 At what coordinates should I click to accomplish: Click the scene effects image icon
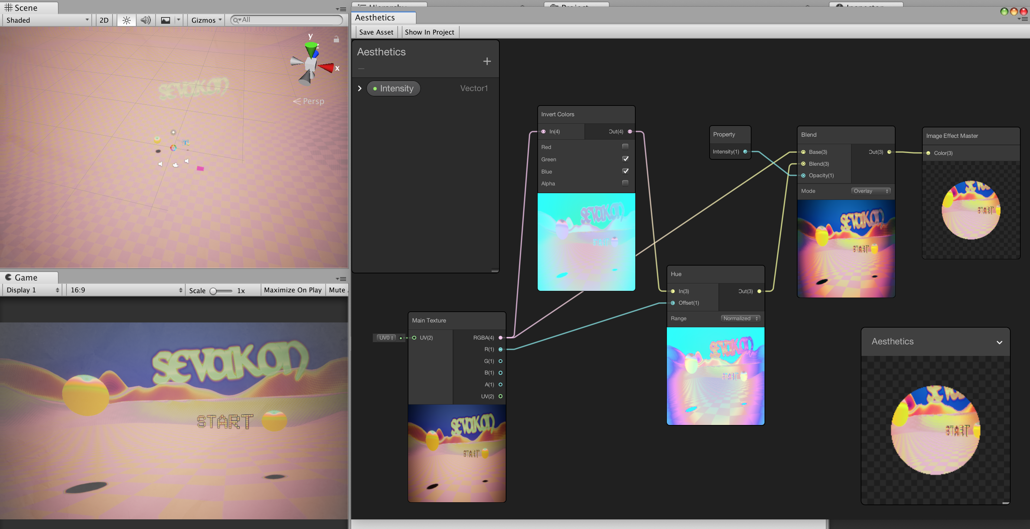pyautogui.click(x=165, y=20)
